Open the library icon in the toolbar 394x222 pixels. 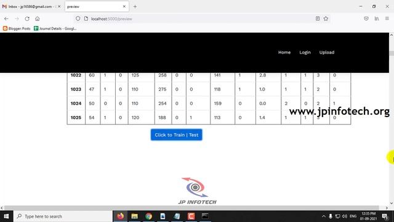(x=376, y=18)
